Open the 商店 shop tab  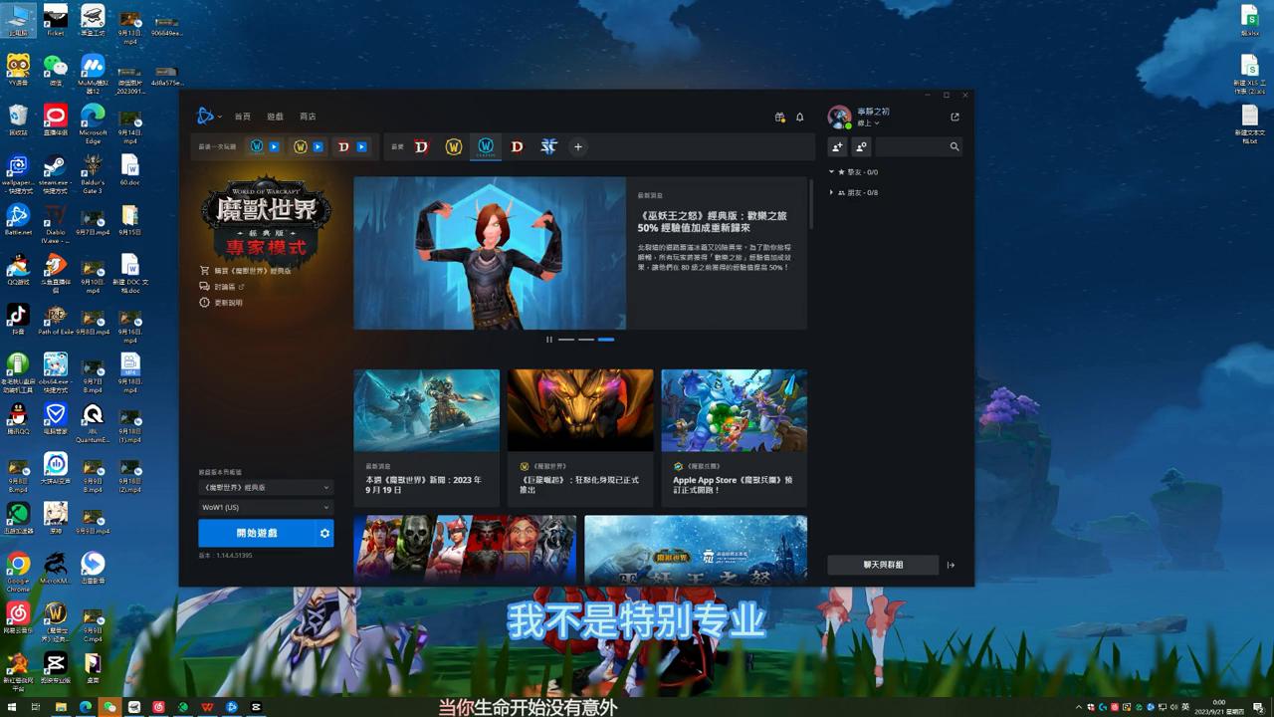(308, 117)
